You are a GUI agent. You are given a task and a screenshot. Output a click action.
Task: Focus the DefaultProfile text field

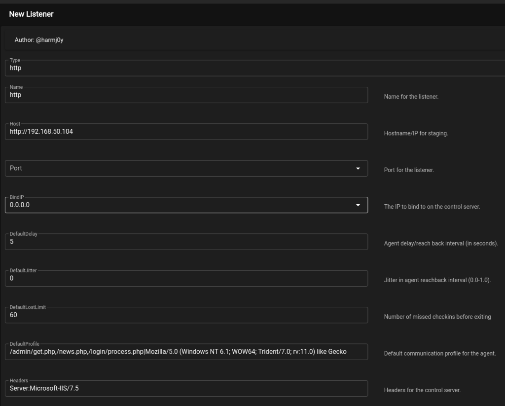click(186, 352)
